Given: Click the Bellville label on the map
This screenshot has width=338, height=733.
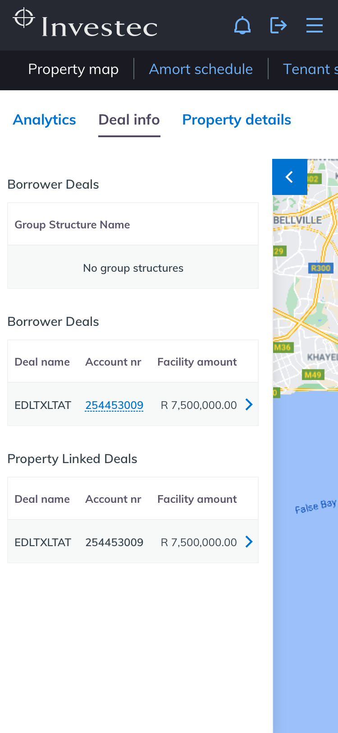Looking at the screenshot, I should [x=298, y=220].
